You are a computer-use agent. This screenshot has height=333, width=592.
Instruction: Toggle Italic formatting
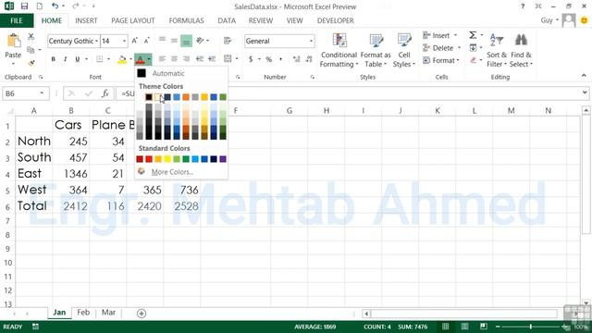(65, 59)
